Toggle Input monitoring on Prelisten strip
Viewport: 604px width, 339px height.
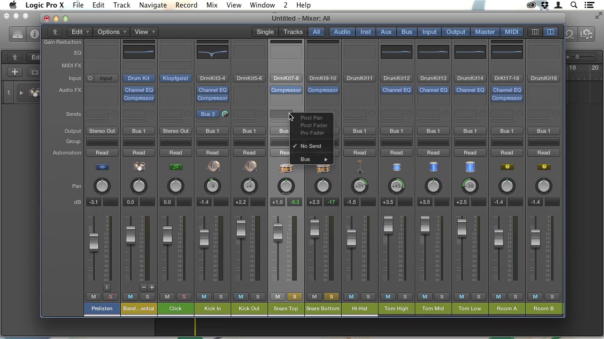coord(107,287)
